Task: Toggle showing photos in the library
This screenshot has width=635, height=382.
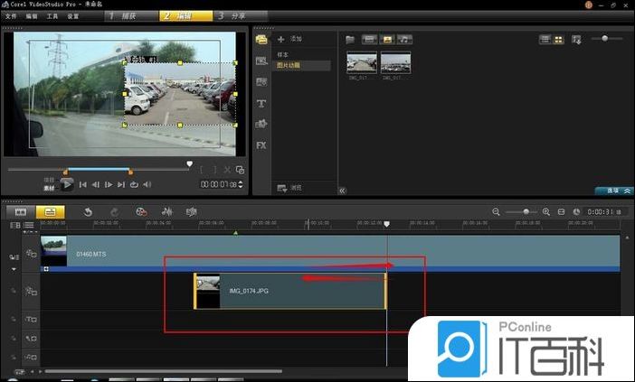Action: [x=387, y=40]
